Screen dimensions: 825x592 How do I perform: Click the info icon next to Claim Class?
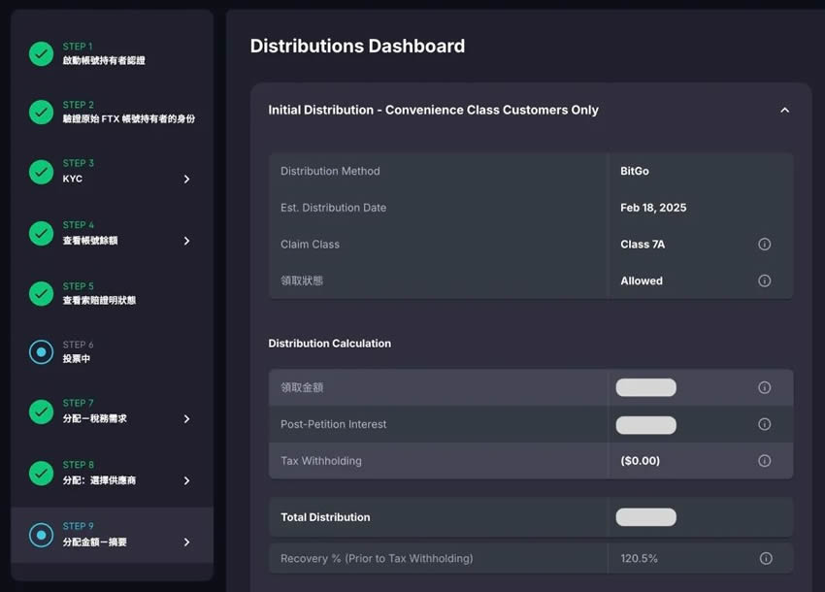(765, 244)
